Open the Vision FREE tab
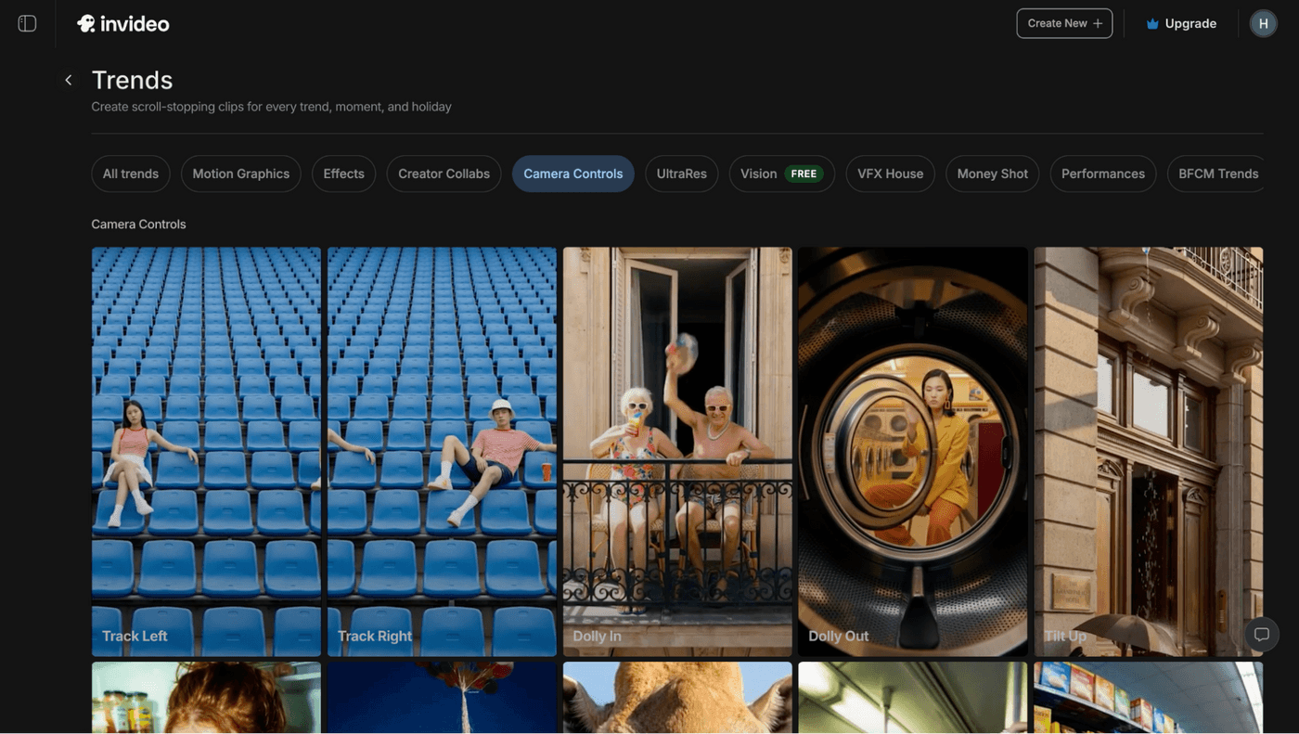Viewport: 1299px width, 734px height. point(781,174)
